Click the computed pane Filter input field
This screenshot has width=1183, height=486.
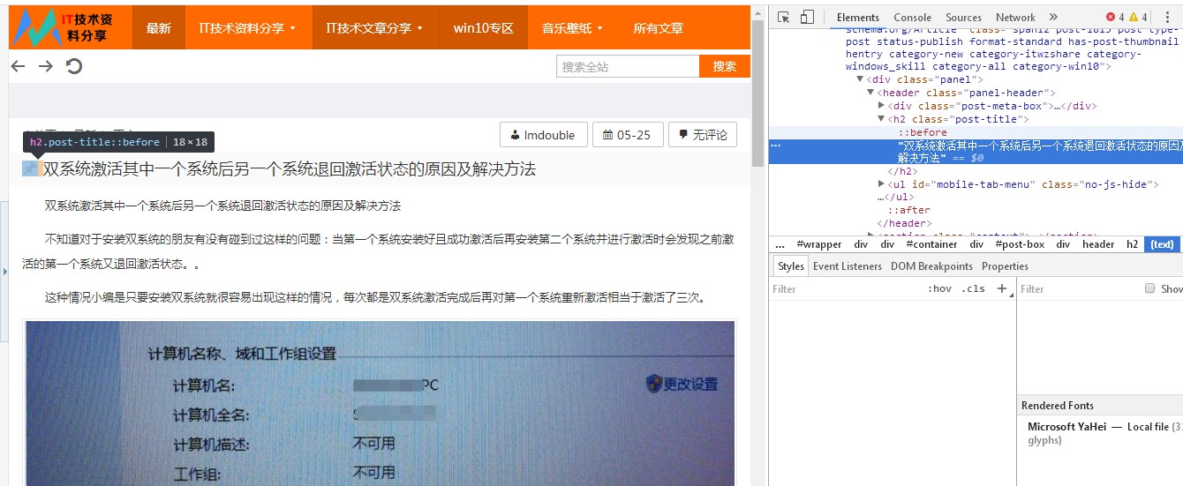pyautogui.click(x=1079, y=288)
